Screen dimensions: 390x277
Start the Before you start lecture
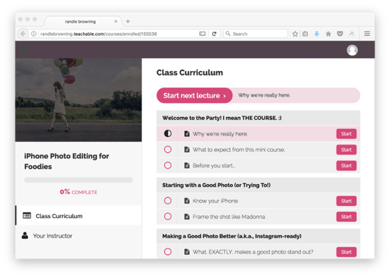pyautogui.click(x=346, y=166)
